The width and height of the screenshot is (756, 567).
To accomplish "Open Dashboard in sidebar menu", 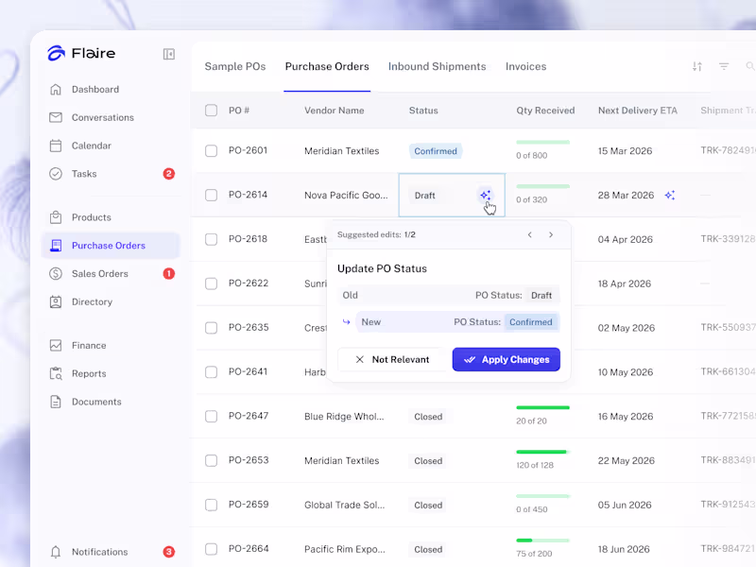I will [95, 89].
